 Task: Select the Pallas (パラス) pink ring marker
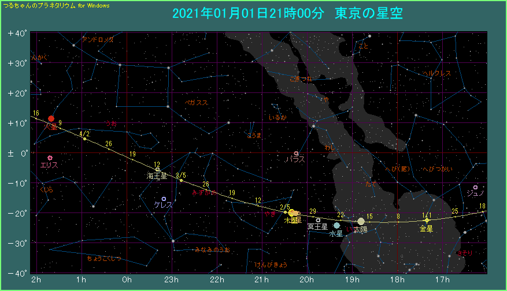[296, 154]
